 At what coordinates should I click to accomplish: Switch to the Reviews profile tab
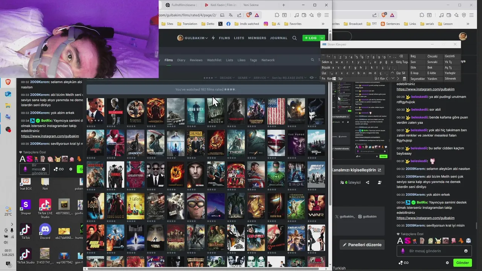pyautogui.click(x=196, y=60)
